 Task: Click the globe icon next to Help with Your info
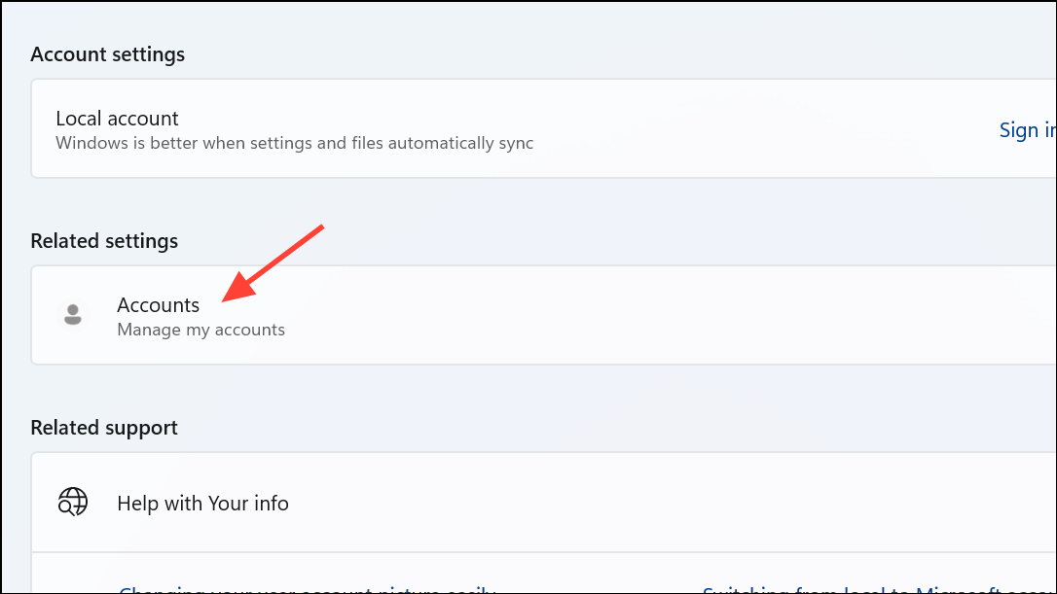(73, 503)
